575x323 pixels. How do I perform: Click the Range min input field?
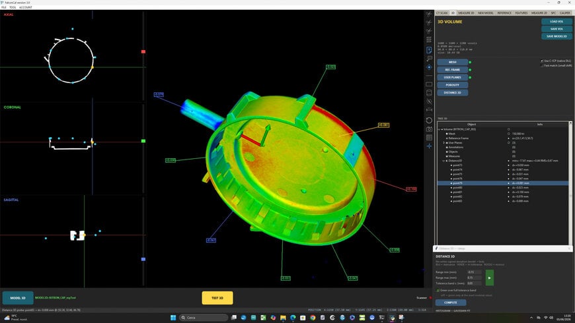click(x=475, y=272)
